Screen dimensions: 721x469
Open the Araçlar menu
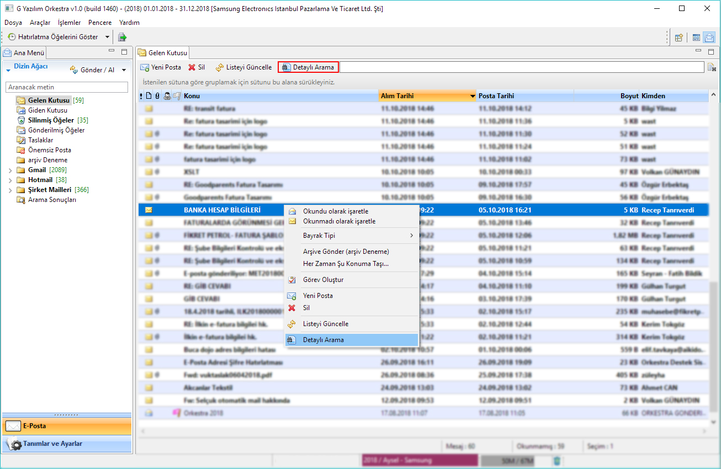click(x=40, y=23)
